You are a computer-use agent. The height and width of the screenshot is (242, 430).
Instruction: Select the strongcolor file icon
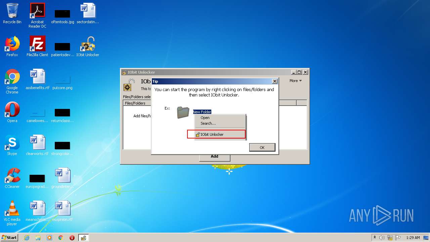click(62, 147)
